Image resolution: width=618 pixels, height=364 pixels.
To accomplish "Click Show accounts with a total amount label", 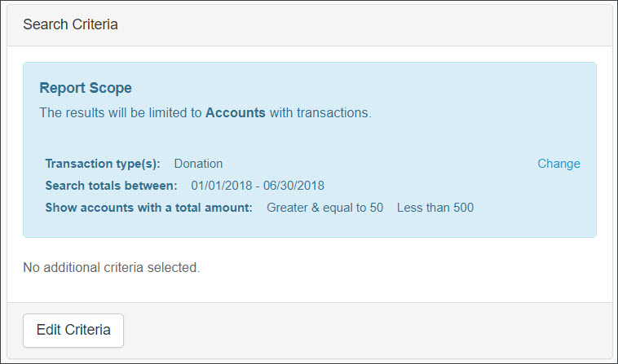I will [148, 208].
